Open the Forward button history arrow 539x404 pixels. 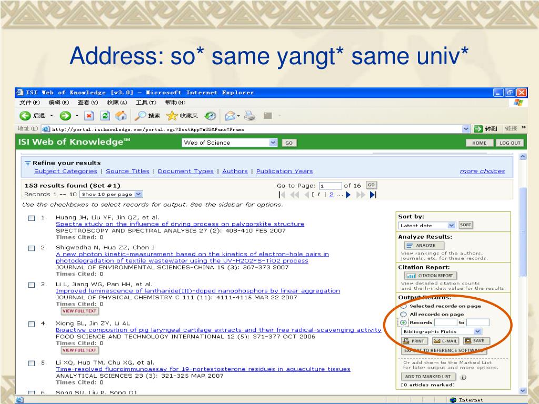coord(77,116)
